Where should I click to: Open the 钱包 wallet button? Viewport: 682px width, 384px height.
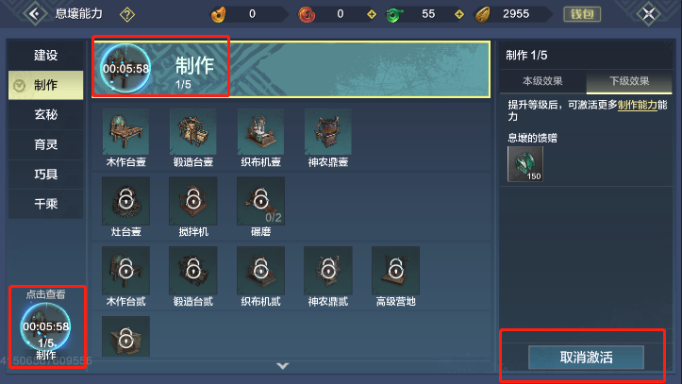[x=582, y=14]
